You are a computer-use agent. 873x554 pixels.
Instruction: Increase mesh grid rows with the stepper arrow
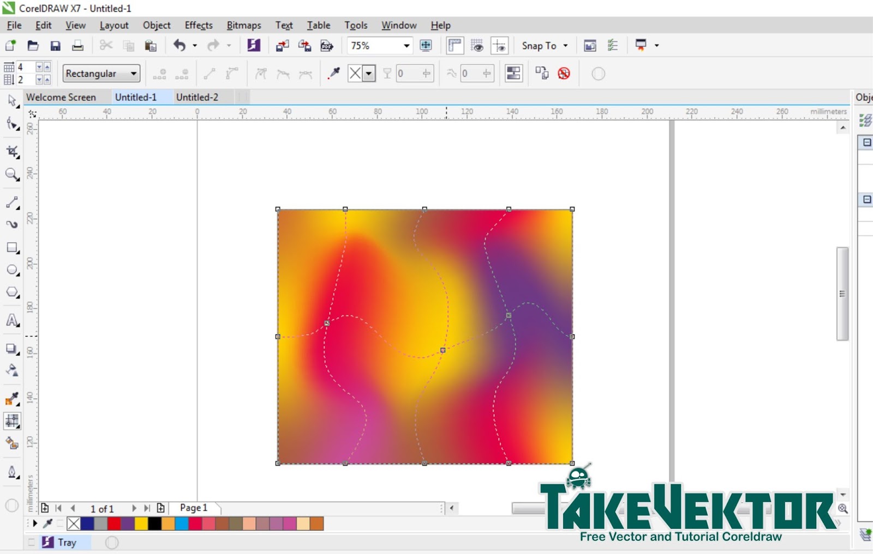point(47,66)
